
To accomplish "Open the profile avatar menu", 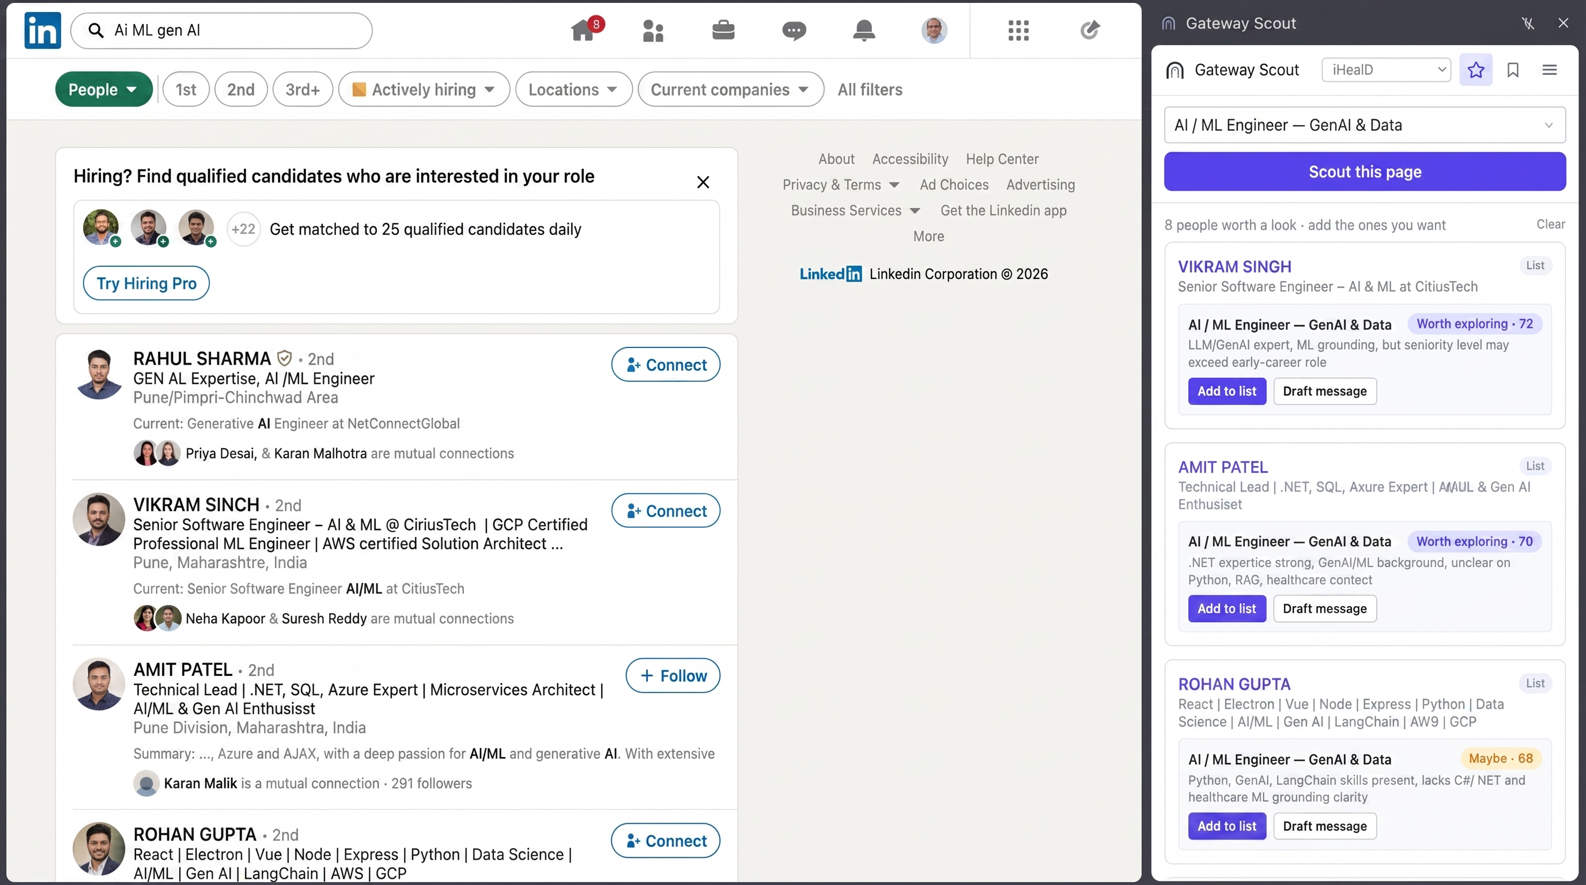I will coord(934,30).
